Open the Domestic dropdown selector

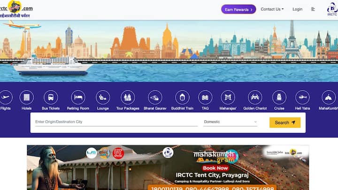point(230,122)
